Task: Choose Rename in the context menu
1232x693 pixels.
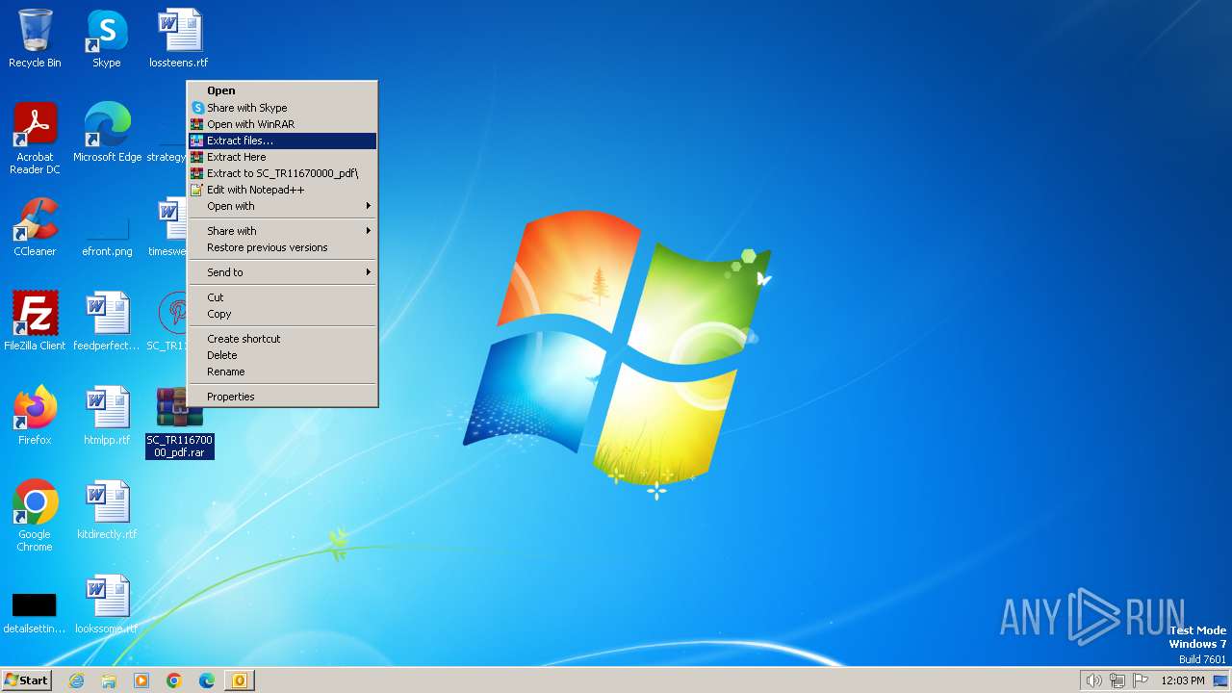Action: [282, 372]
